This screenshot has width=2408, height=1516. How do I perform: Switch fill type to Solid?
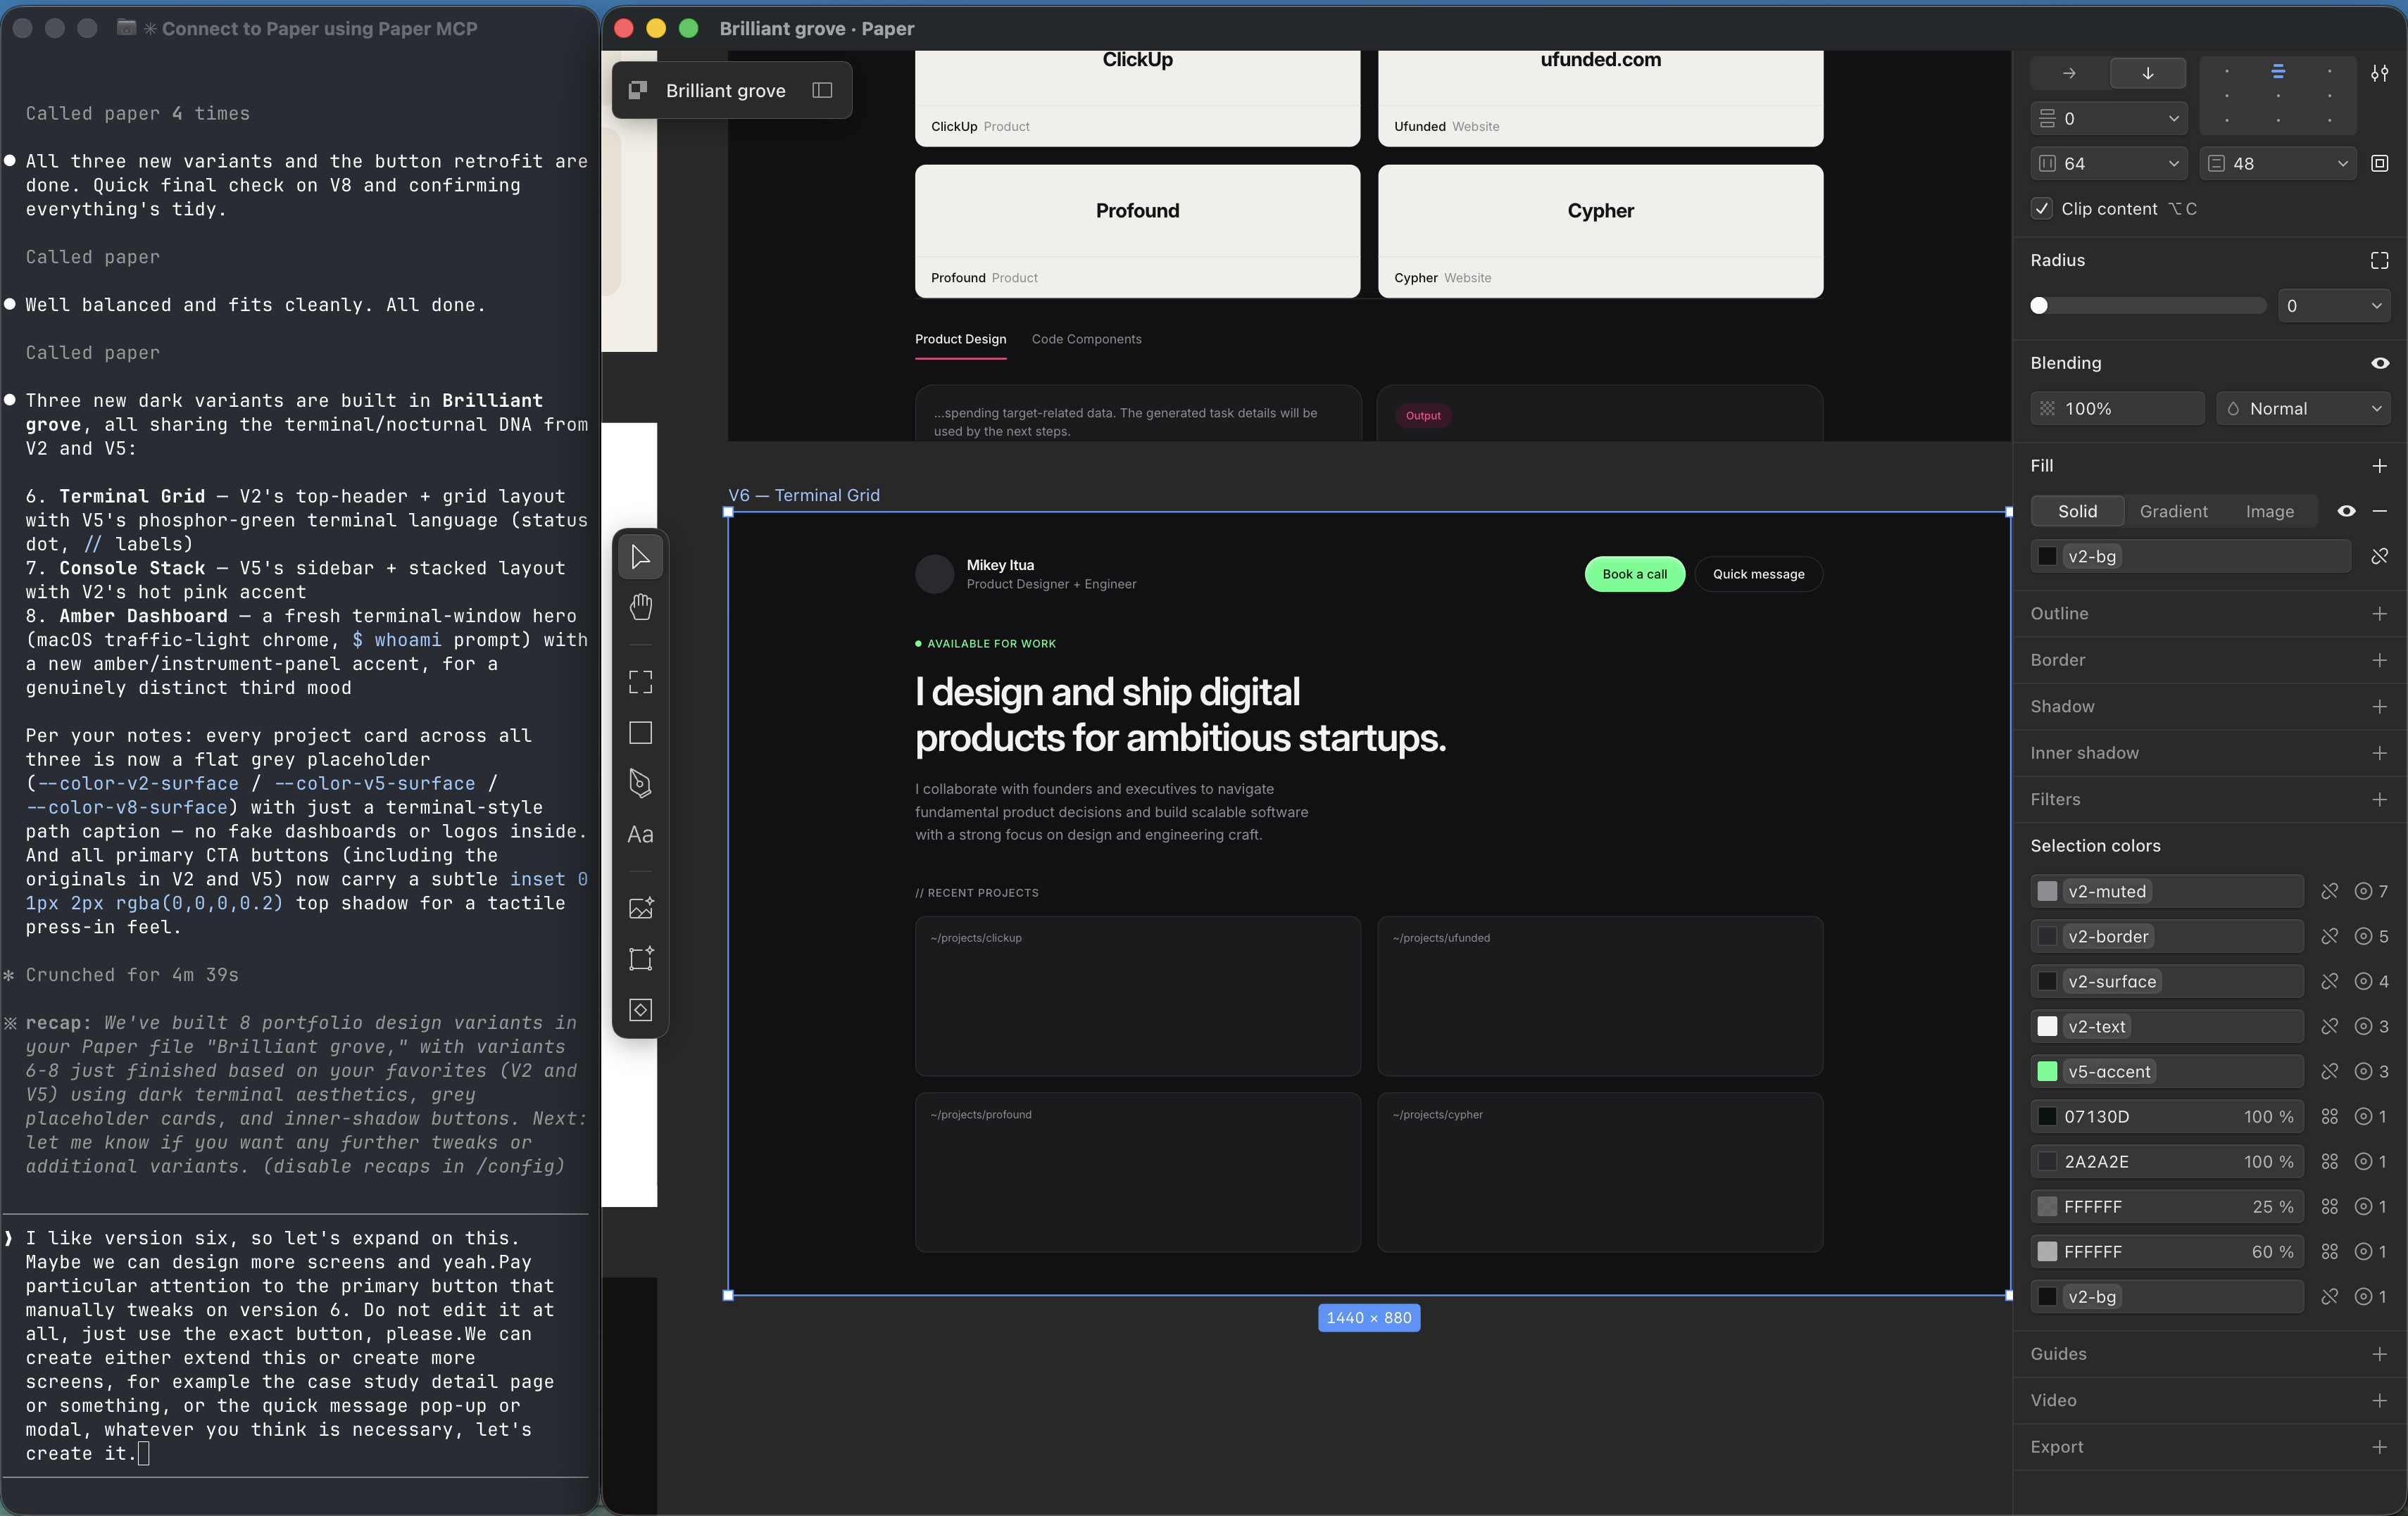point(2077,511)
